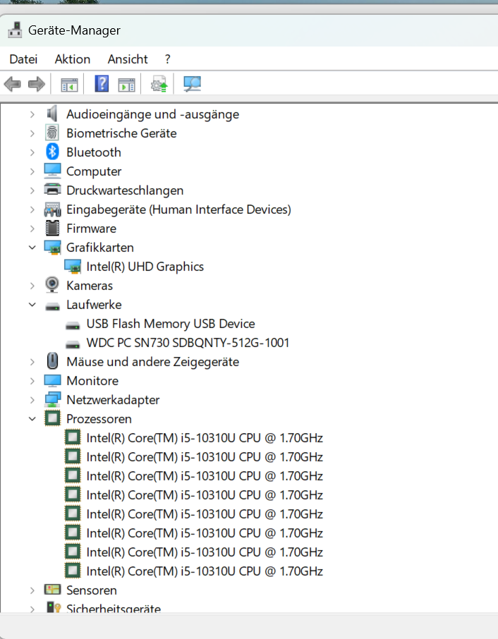498x639 pixels.
Task: Click the Audioeingänge speaker icon
Action: (x=52, y=114)
